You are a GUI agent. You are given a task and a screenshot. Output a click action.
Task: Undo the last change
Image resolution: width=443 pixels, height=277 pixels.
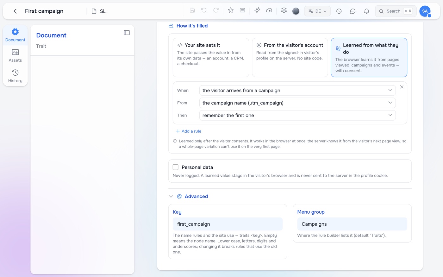point(204,10)
